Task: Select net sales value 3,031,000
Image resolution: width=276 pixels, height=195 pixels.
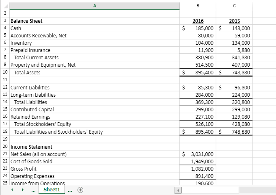Action: [x=198, y=154]
